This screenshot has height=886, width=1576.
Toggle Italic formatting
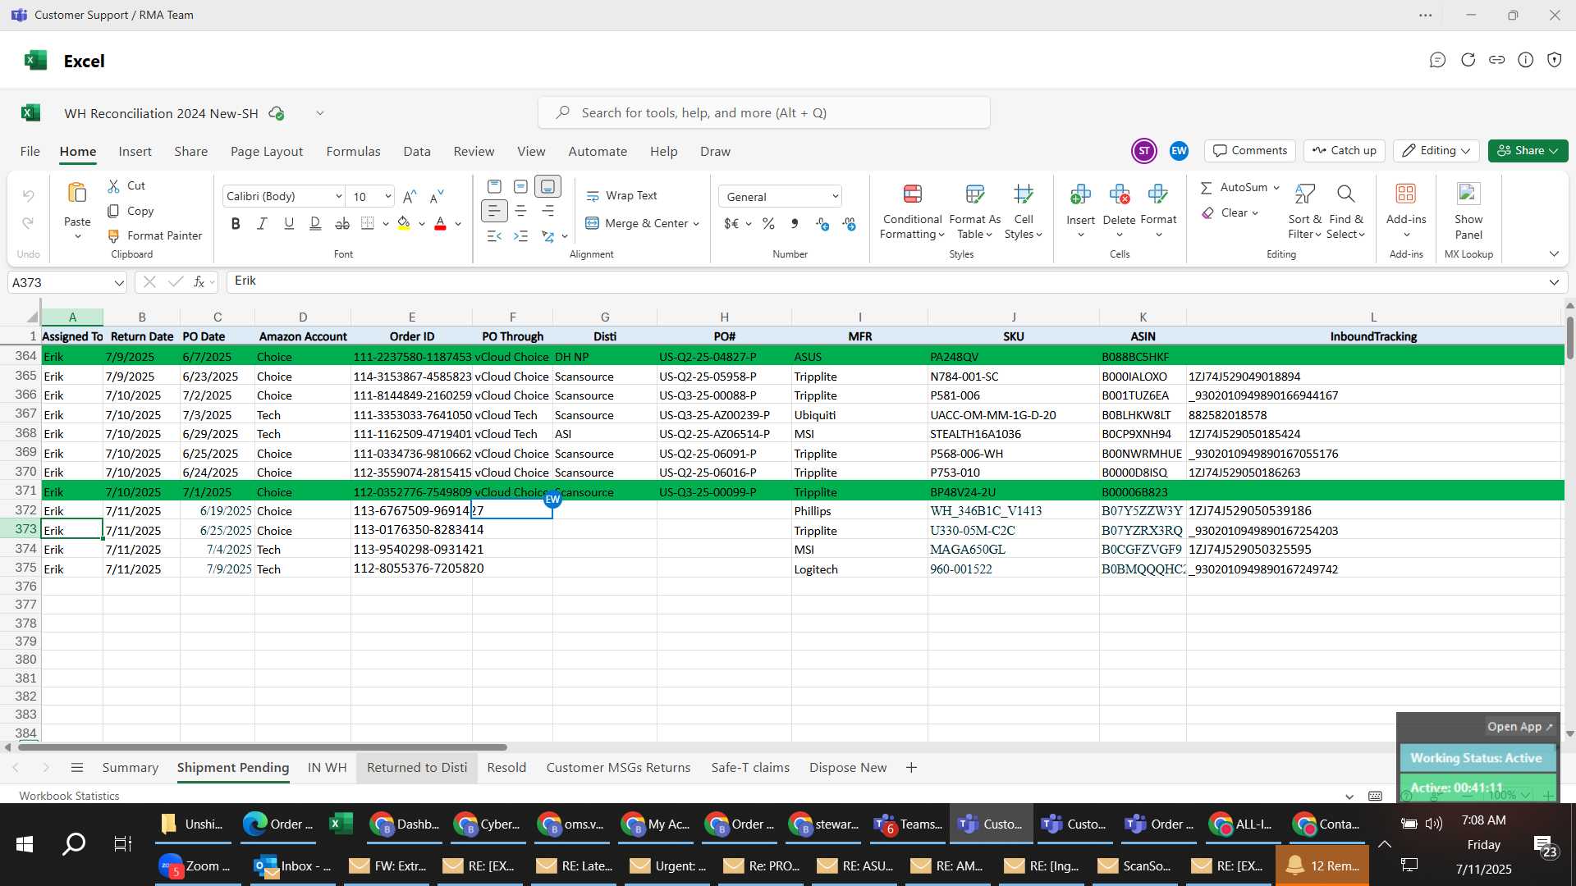click(262, 223)
